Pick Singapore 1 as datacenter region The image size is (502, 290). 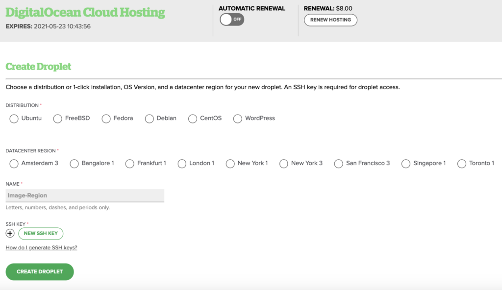click(406, 164)
